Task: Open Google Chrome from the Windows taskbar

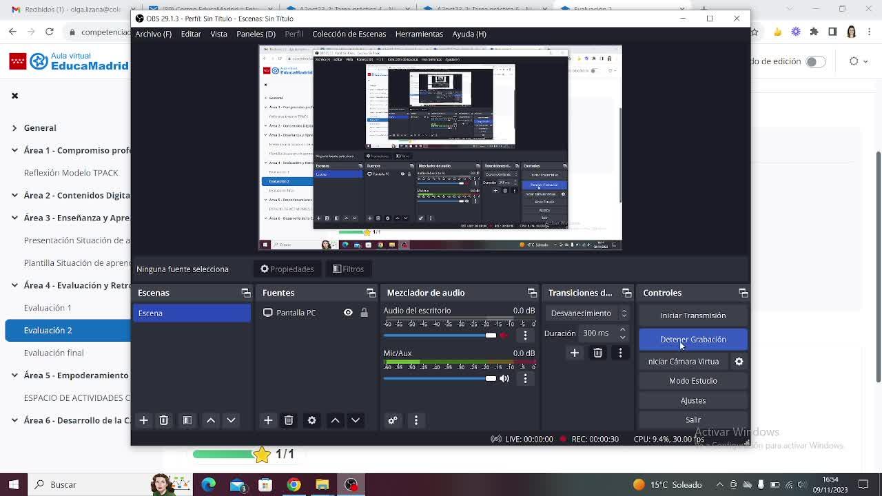Action: [294, 484]
